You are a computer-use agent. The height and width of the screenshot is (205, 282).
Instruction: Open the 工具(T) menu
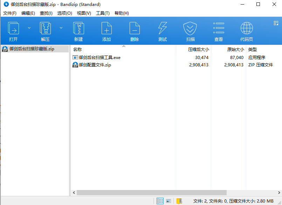click(x=103, y=13)
